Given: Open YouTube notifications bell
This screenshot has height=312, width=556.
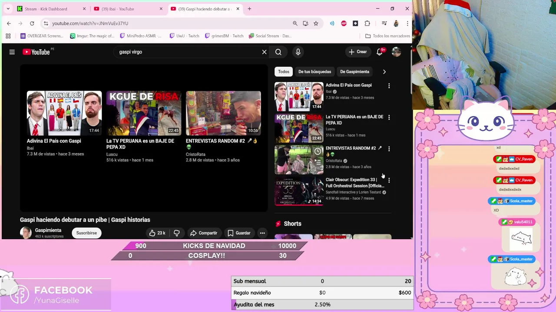Looking at the screenshot, I should (x=380, y=52).
